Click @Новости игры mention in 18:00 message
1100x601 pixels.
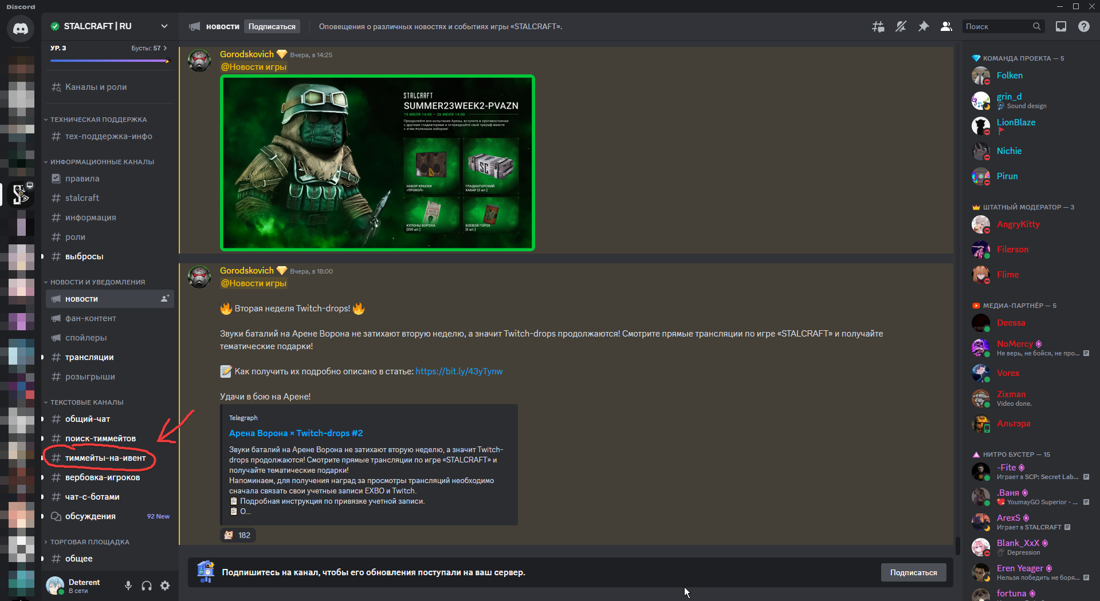point(254,283)
